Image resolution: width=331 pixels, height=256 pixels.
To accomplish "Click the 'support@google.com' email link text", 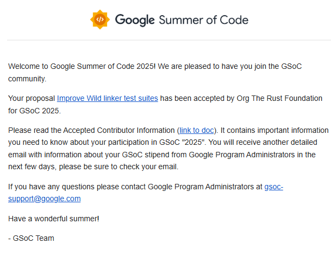I will pos(45,199).
